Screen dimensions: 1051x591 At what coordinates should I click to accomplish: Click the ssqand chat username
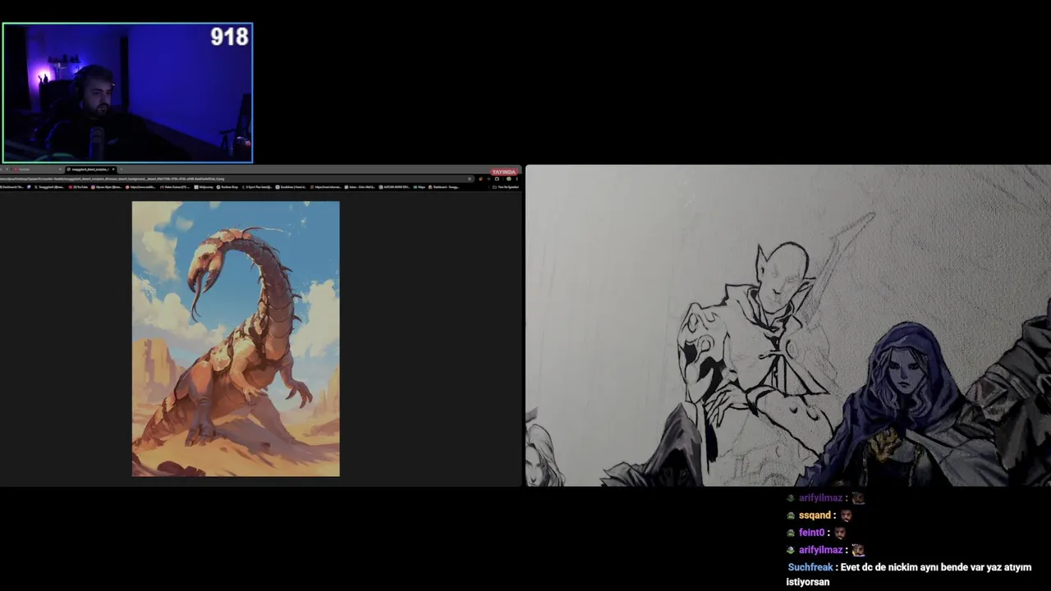pos(815,515)
